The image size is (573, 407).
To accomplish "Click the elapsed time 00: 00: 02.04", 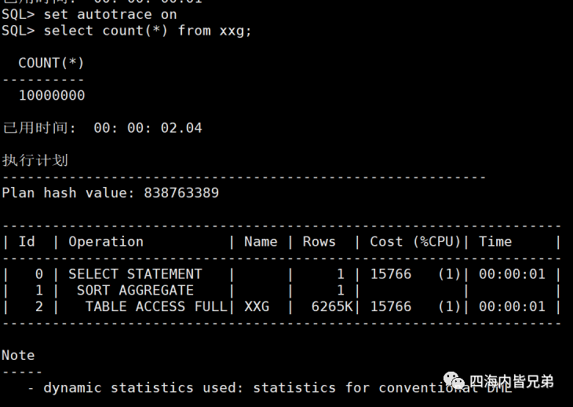I will pos(148,128).
